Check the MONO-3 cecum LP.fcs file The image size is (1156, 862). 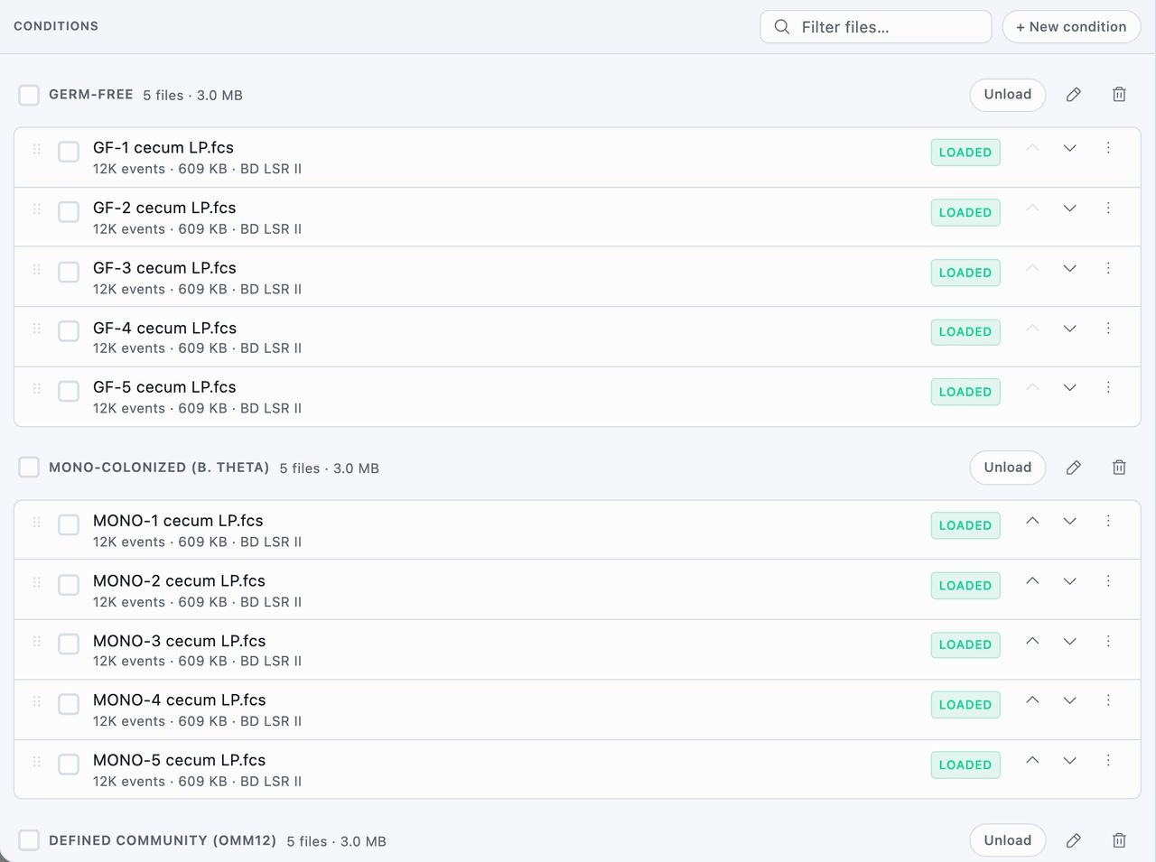point(69,644)
